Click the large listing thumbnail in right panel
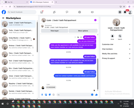Image resolution: width=134 pixels, height=108 pixels. coord(116,22)
